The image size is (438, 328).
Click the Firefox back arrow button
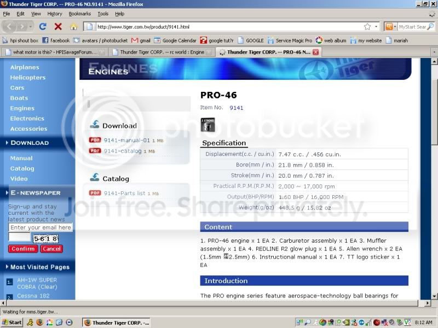9,26
